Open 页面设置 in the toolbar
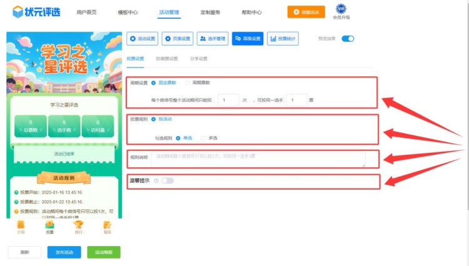Viewport: 469px width, 266px height. tap(178, 39)
